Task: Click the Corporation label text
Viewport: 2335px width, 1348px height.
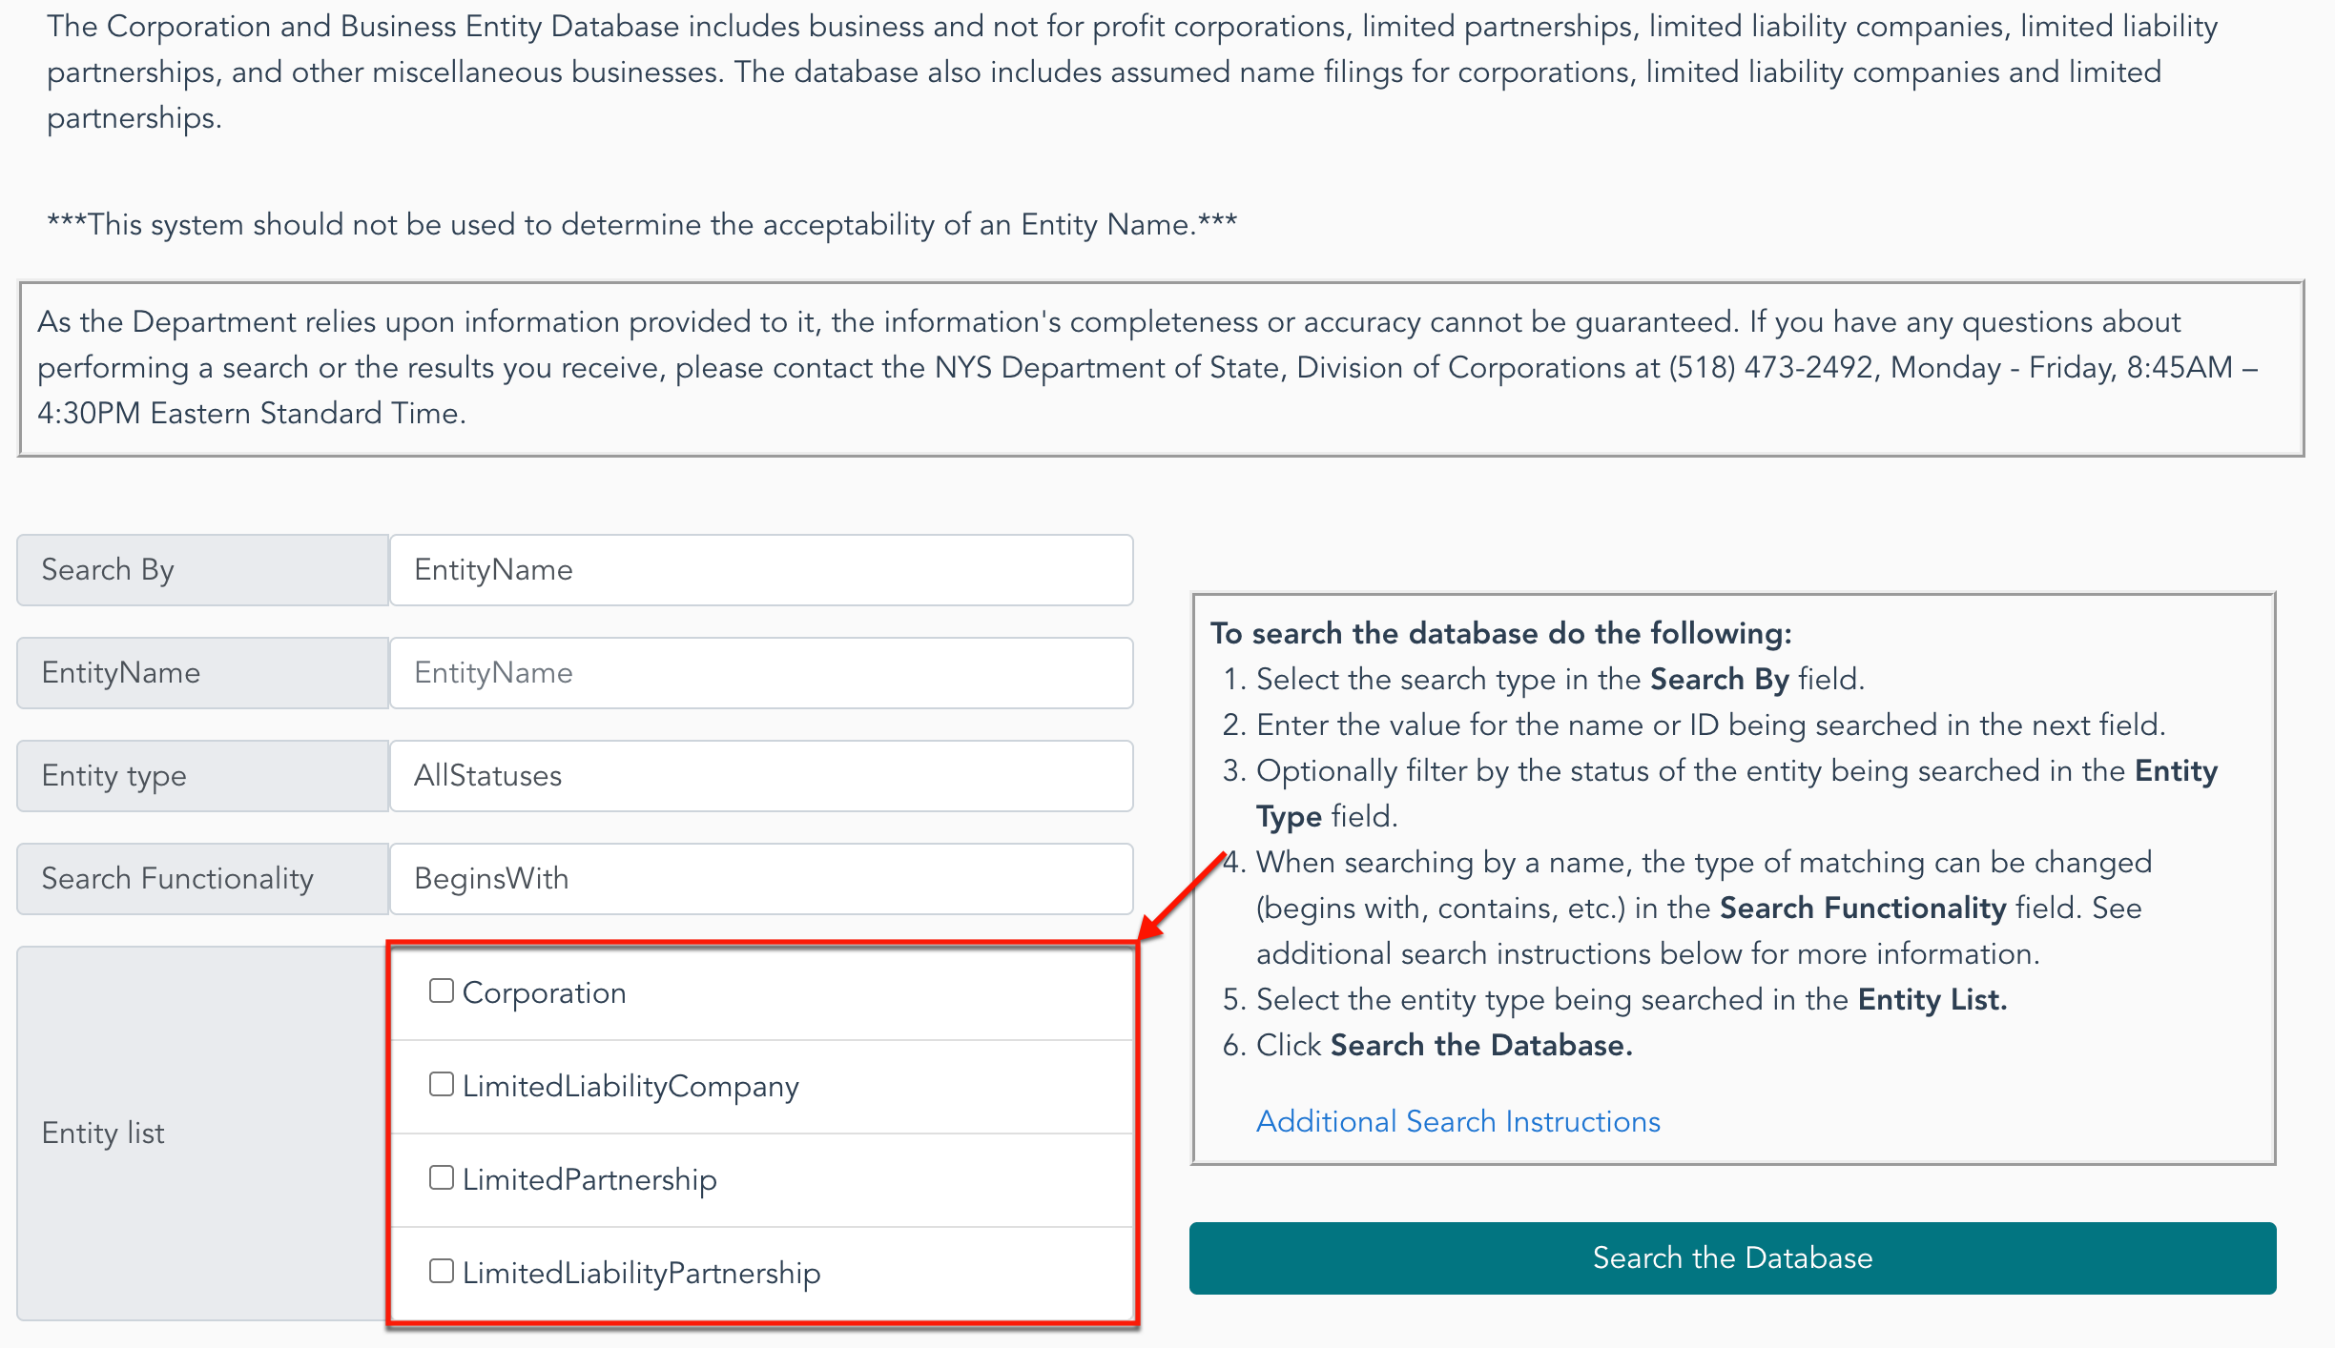Action: (544, 993)
